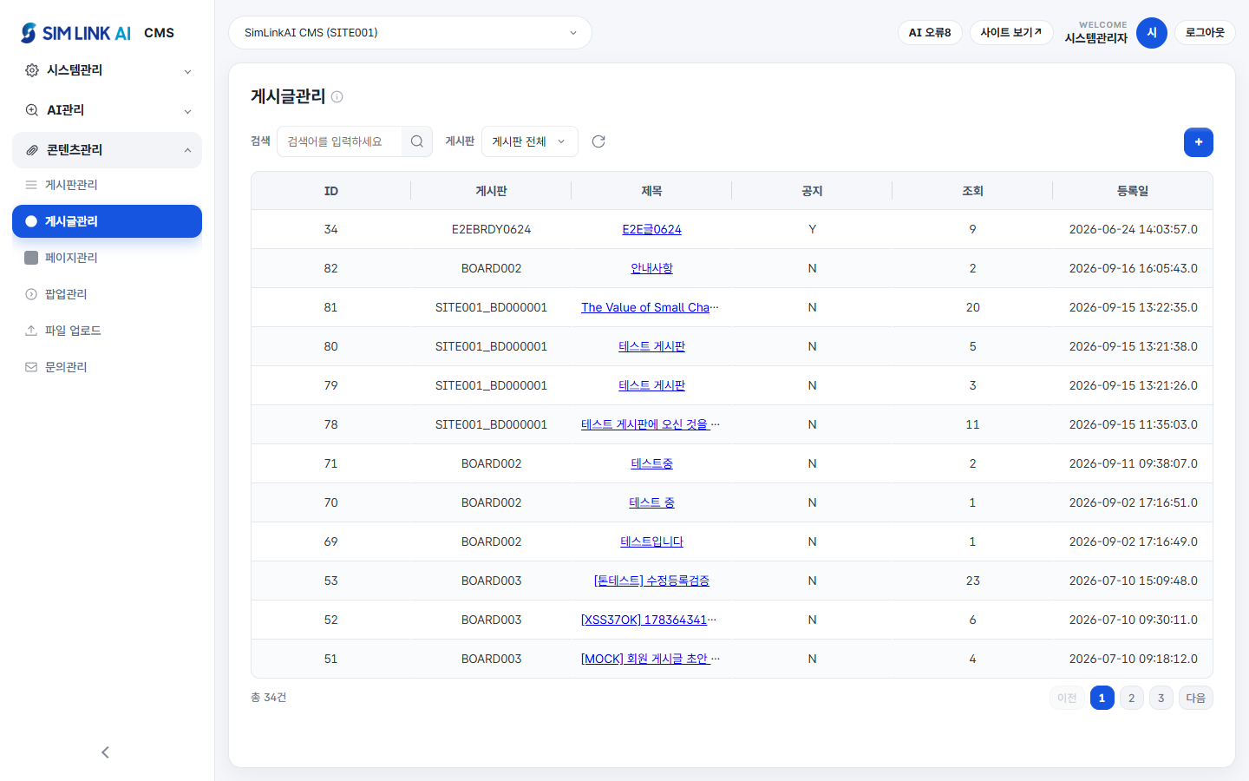
Task: Go to page 3 of results
Action: click(x=1161, y=698)
